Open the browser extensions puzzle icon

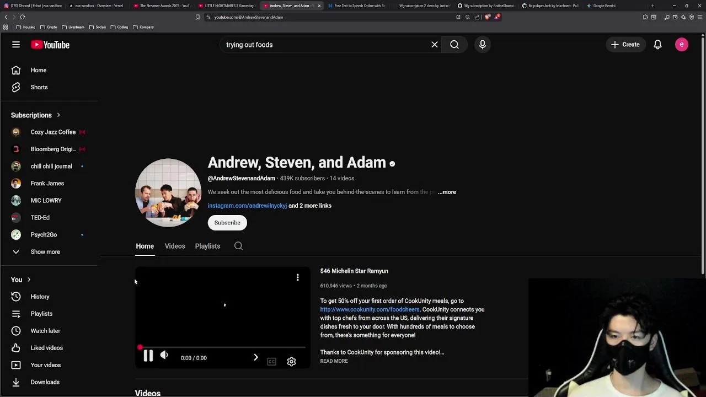coord(645,17)
